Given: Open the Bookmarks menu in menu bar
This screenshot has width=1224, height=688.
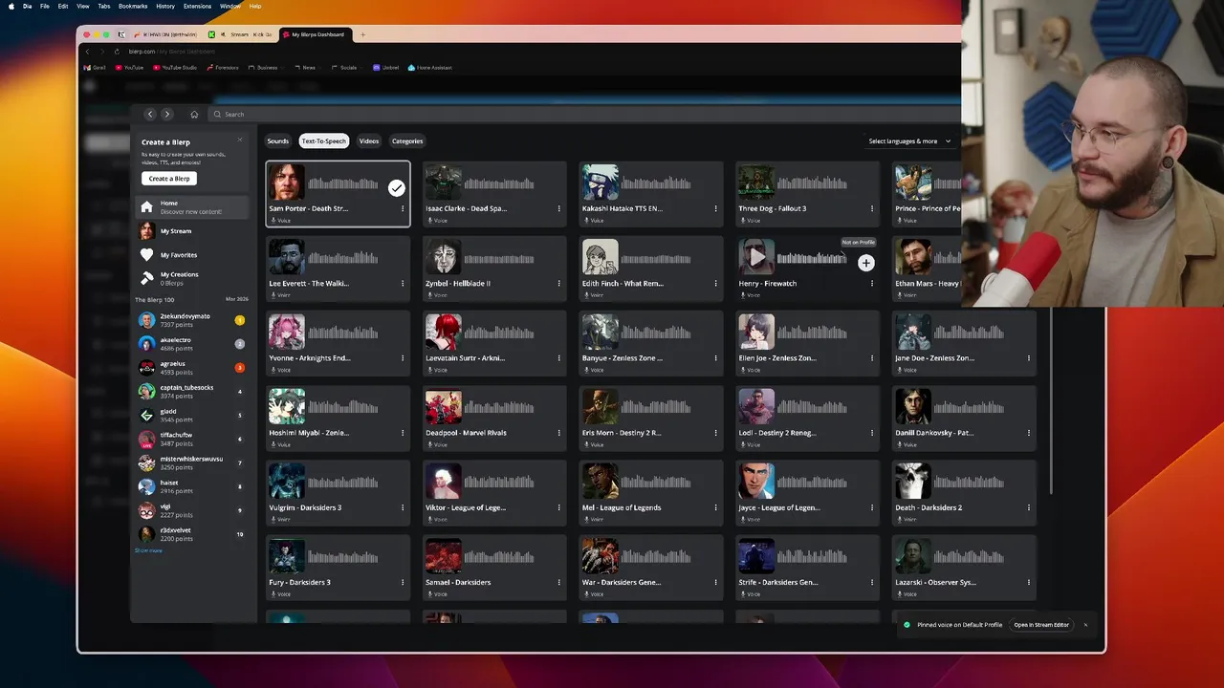Looking at the screenshot, I should pos(133,6).
